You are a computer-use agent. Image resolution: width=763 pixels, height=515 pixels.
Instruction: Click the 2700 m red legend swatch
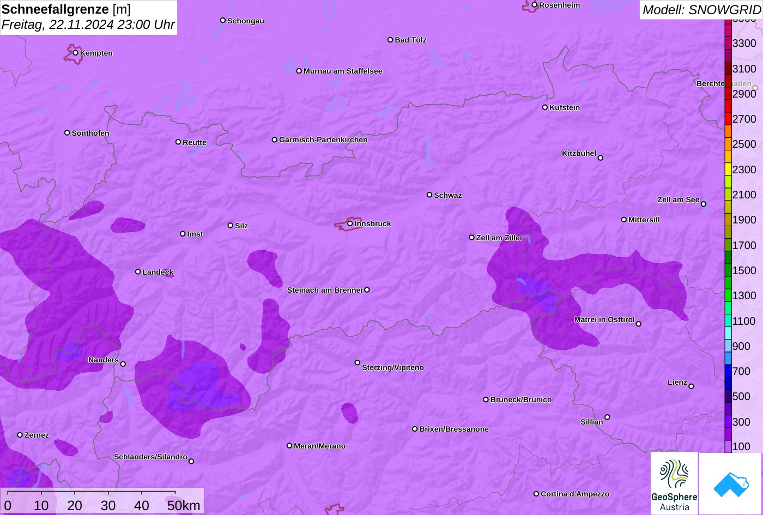pyautogui.click(x=728, y=119)
